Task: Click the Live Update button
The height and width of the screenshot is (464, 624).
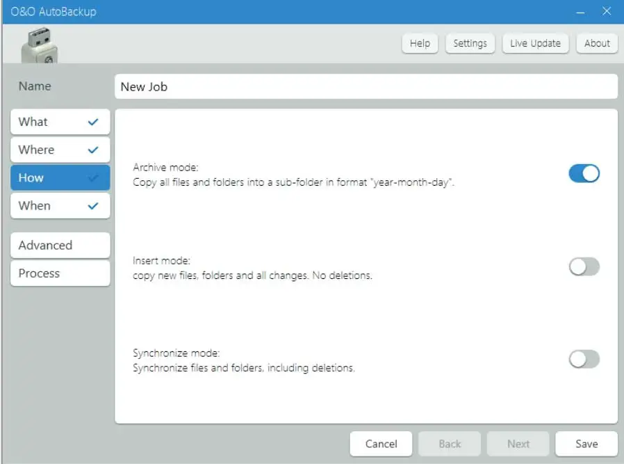Action: [535, 43]
